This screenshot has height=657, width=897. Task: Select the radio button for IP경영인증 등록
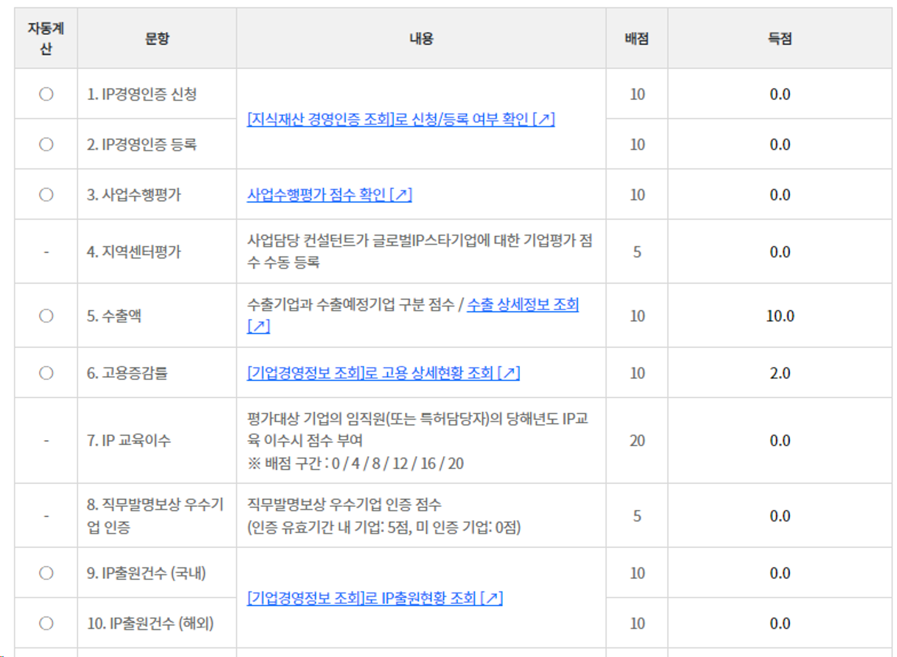click(x=46, y=144)
